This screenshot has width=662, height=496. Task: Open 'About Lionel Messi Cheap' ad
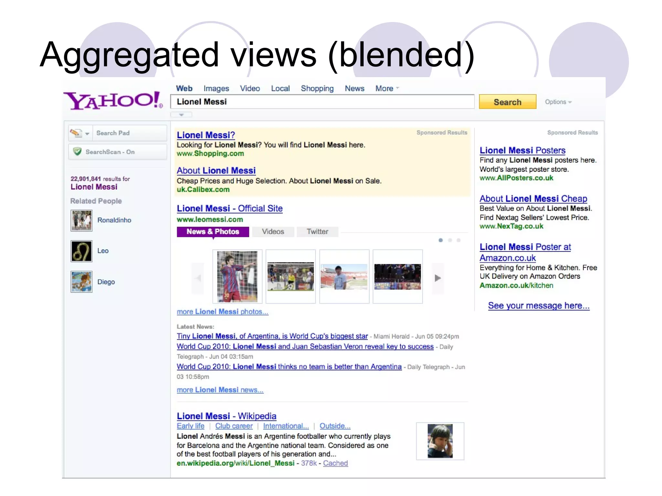click(533, 199)
